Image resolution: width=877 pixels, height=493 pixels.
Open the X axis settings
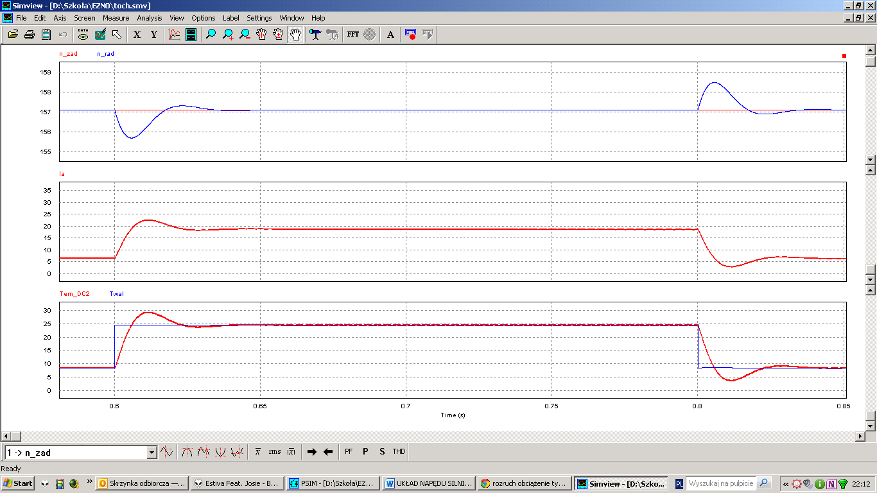pyautogui.click(x=137, y=35)
